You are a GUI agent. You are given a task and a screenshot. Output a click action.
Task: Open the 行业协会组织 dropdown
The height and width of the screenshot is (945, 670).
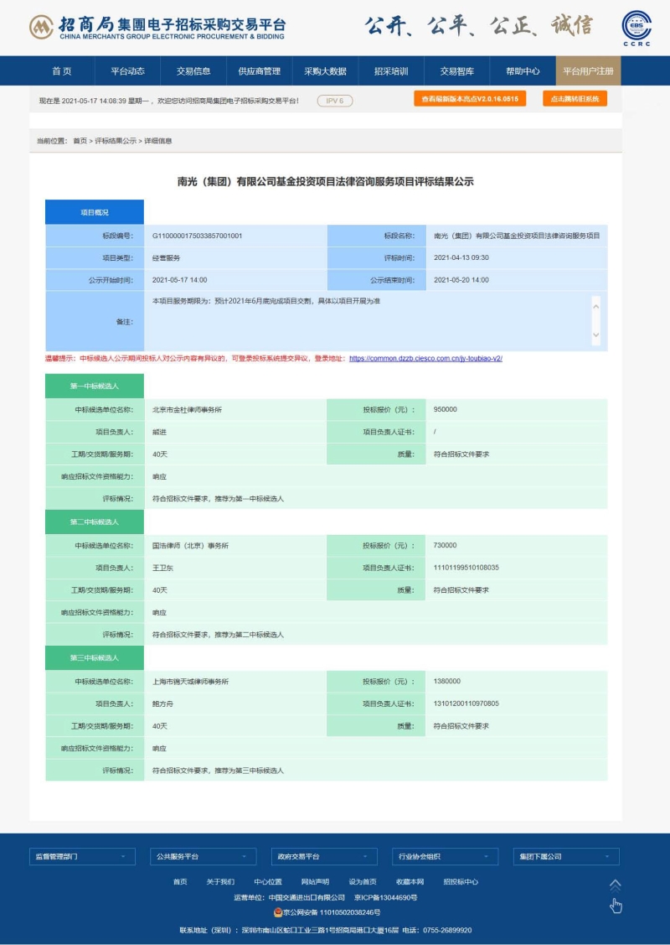444,856
